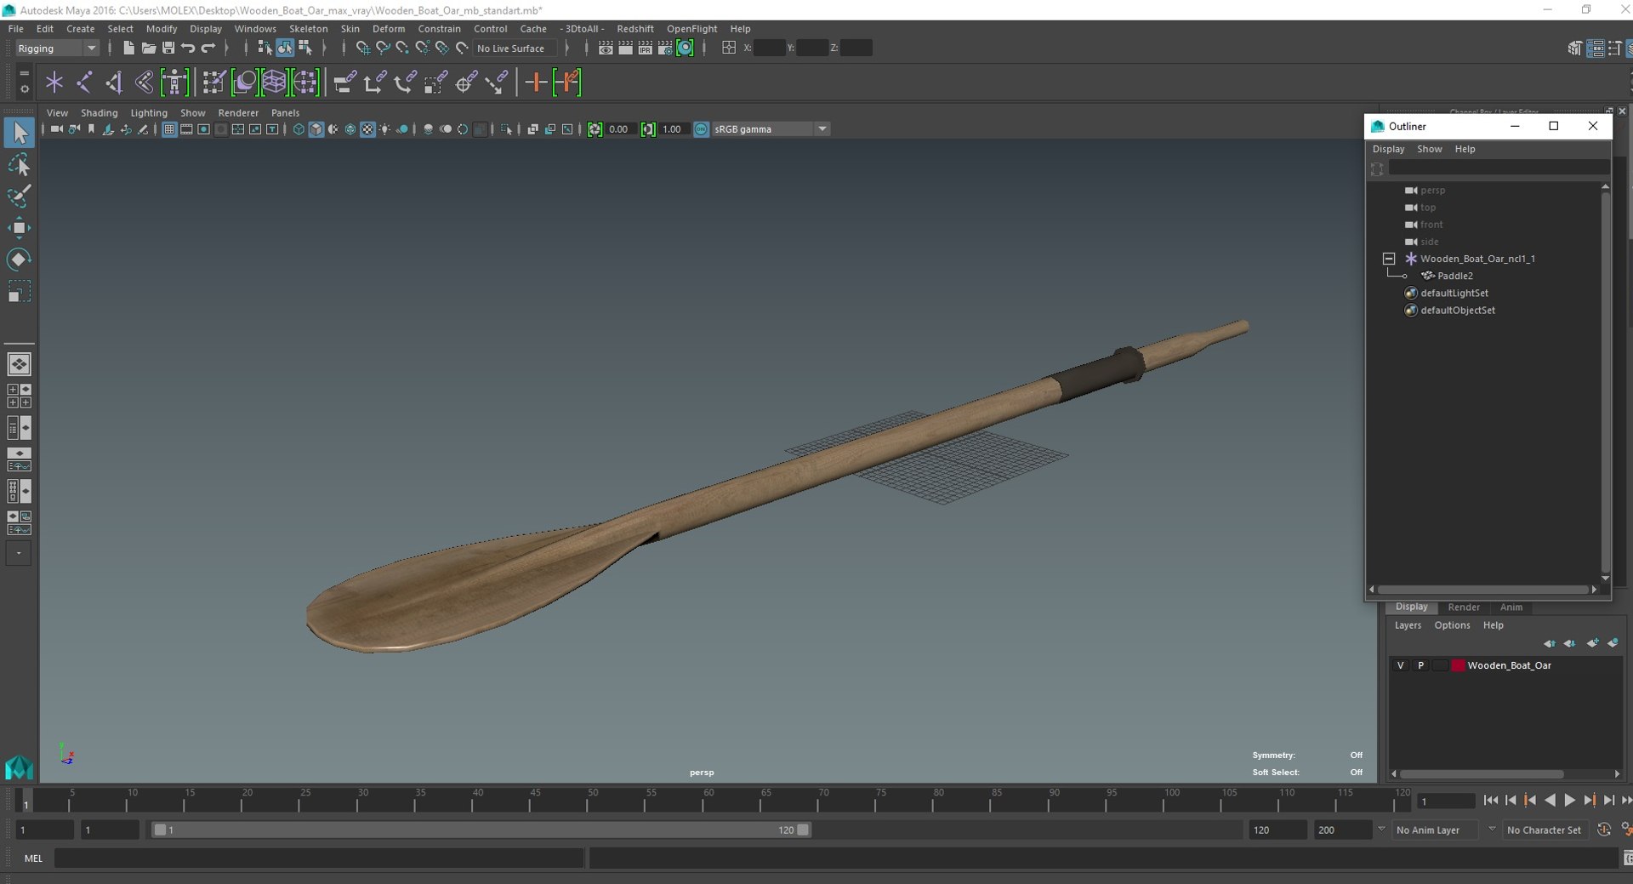The height and width of the screenshot is (884, 1633).
Task: Activate the Rotate tool in toolbox
Action: click(19, 259)
